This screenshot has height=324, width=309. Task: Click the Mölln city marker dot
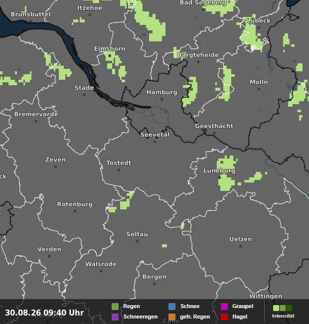pyautogui.click(x=259, y=89)
